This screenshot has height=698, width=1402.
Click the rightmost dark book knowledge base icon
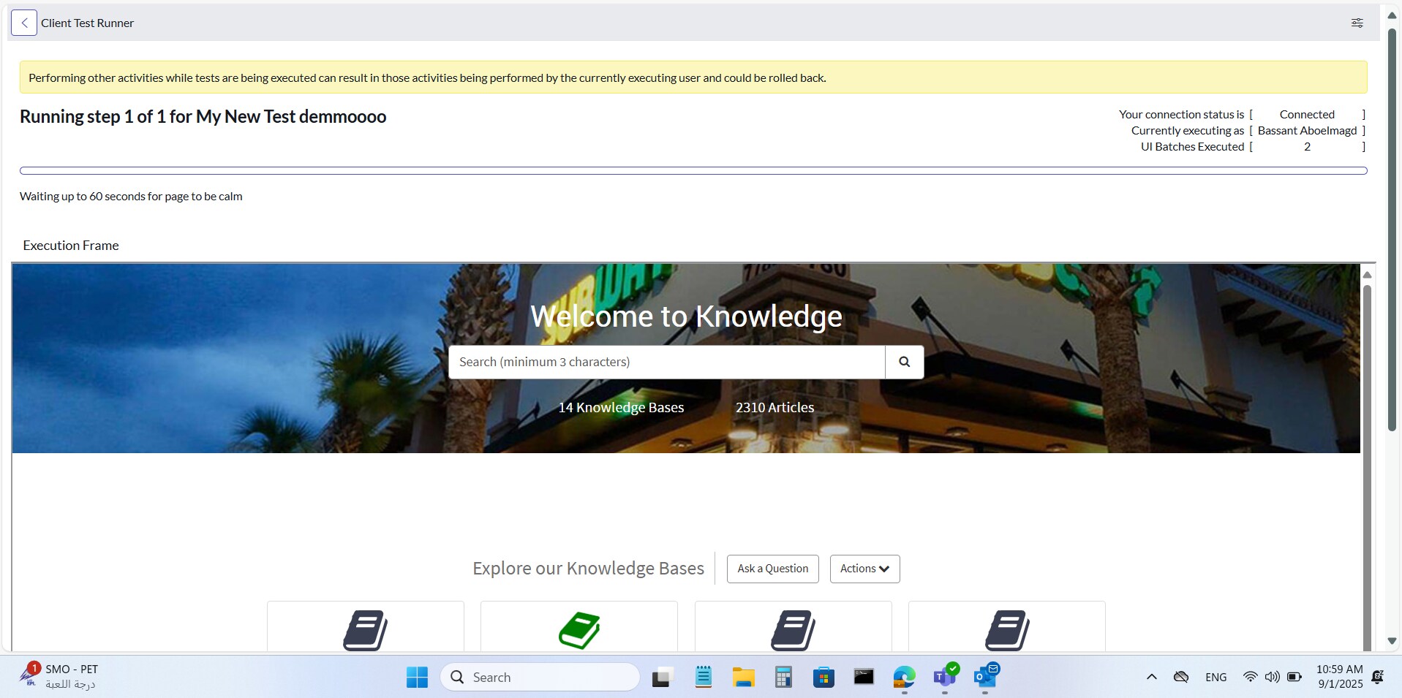point(1007,630)
